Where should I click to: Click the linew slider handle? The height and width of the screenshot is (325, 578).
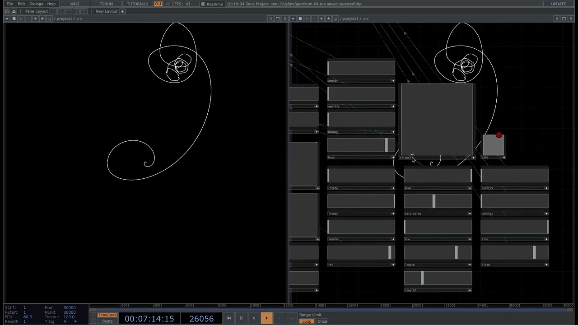(534, 252)
